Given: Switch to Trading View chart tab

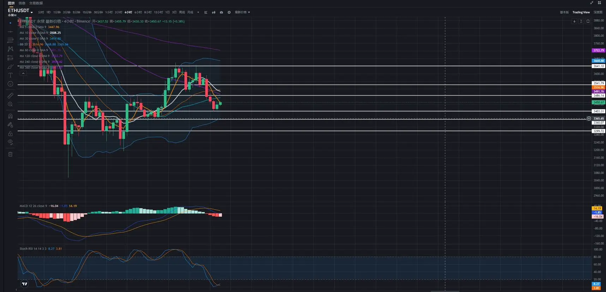Looking at the screenshot, I should (581, 12).
